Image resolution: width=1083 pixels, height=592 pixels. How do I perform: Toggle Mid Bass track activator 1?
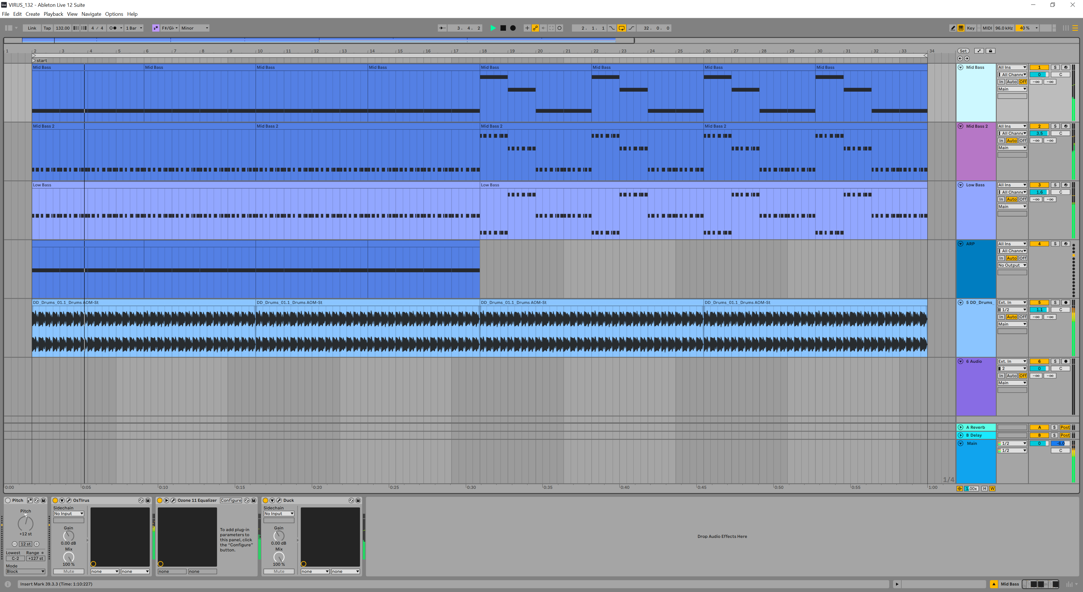tap(1039, 67)
